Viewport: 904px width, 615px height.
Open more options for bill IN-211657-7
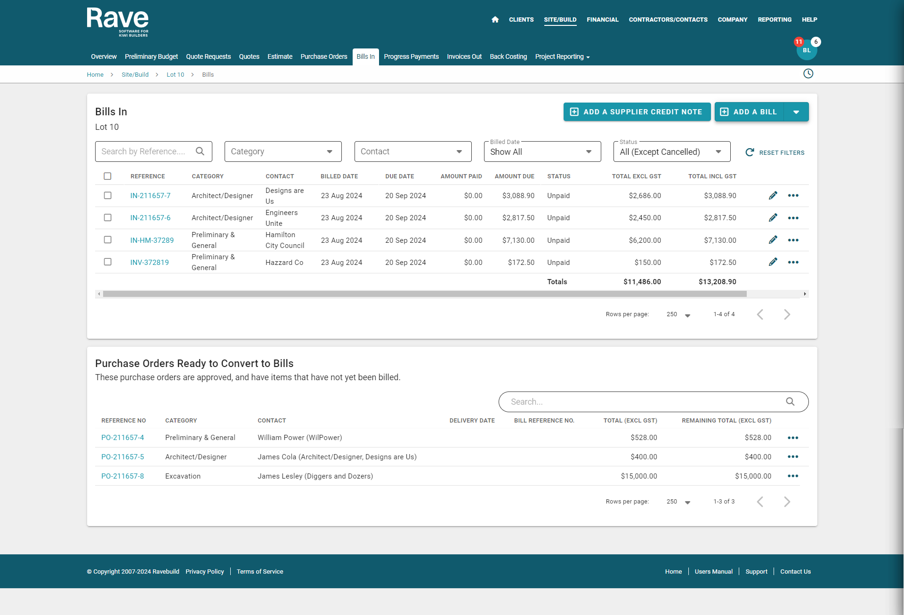793,196
